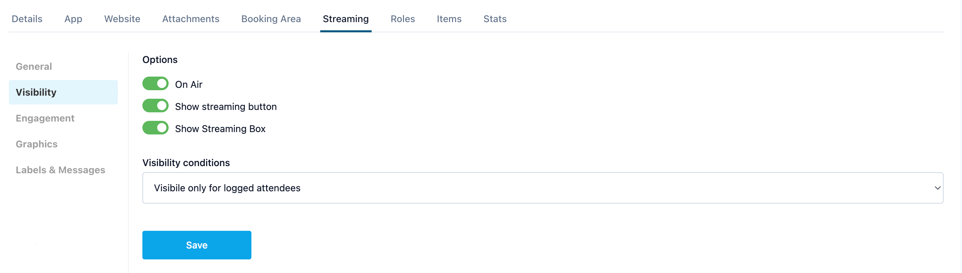Open the Booking Area tab
Viewport: 962px width, 273px height.
(x=271, y=19)
